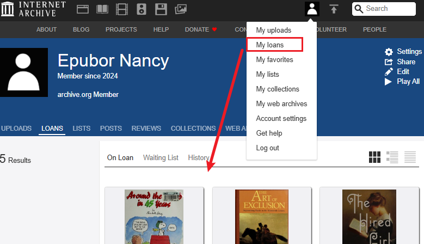This screenshot has height=244, width=424.
Task: Open the Images icon in top bar
Action: pos(181,9)
